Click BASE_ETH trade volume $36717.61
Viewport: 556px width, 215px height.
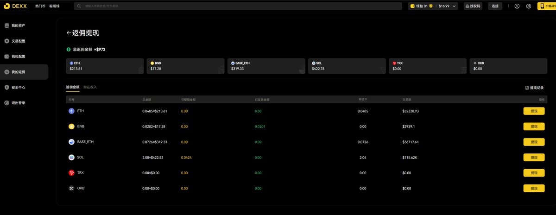[x=411, y=142]
